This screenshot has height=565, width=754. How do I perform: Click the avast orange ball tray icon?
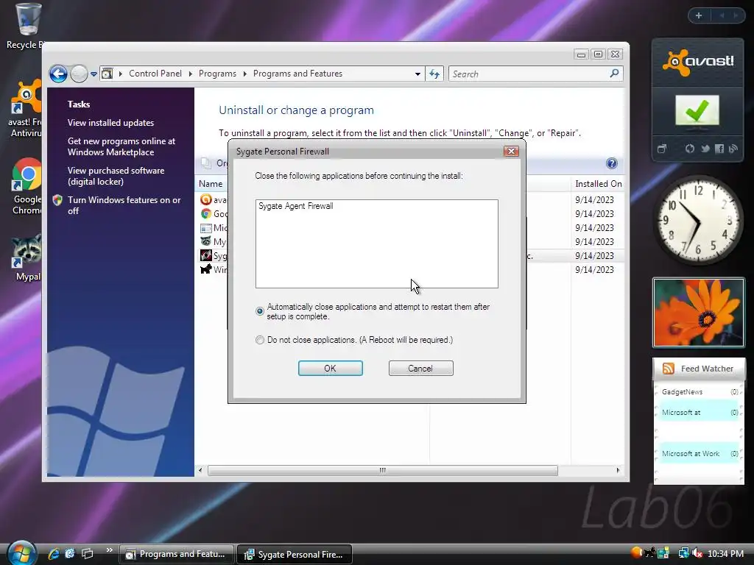coord(636,552)
